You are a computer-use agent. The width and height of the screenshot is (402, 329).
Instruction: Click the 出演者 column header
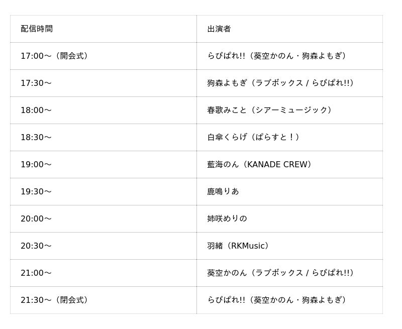(x=219, y=29)
